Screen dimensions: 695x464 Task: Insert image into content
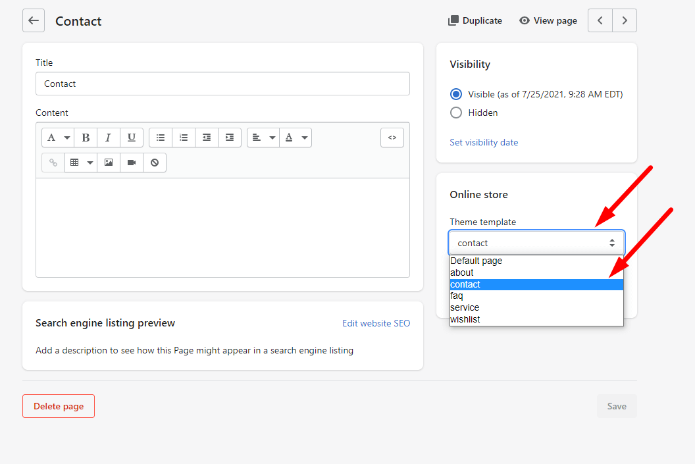pos(109,163)
